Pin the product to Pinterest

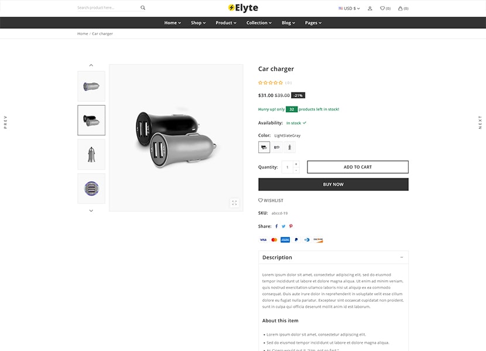[291, 225]
